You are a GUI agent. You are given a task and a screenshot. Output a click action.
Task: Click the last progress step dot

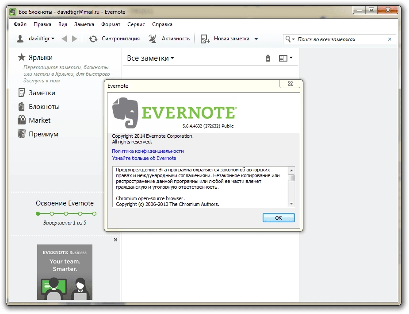(x=95, y=213)
